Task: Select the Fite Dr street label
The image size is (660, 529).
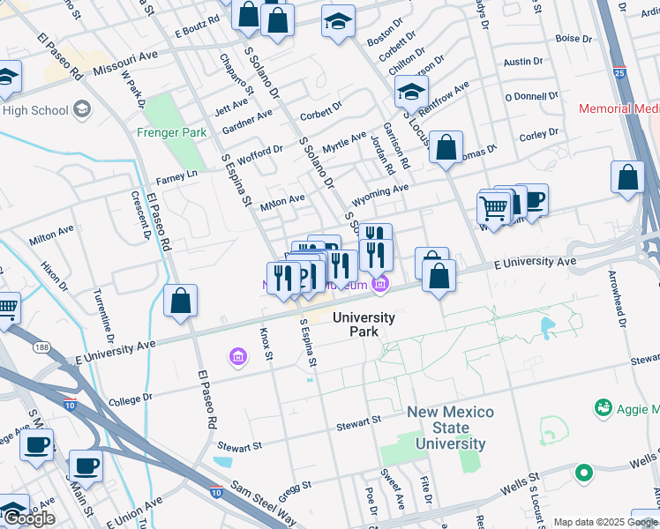Action: coord(426,490)
